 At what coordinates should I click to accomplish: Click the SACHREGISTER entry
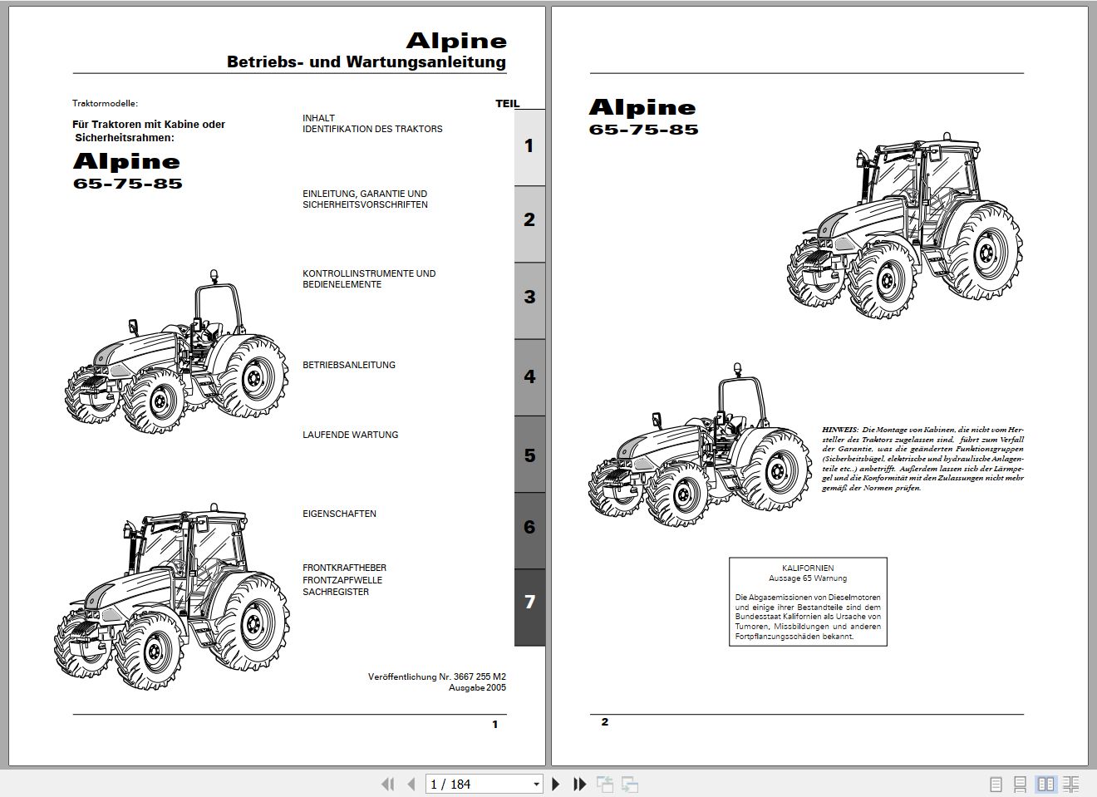tap(336, 592)
